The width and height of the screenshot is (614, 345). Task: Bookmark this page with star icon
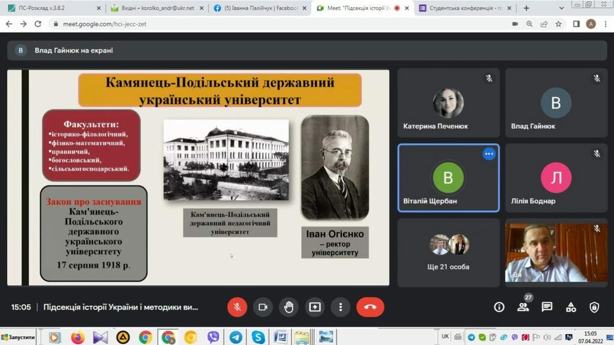tap(559, 24)
